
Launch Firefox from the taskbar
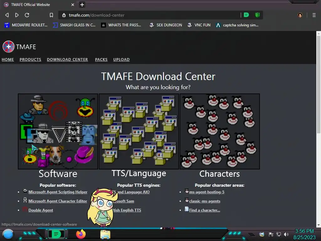coord(81,234)
